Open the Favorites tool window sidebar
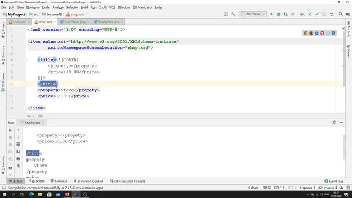 3,164
